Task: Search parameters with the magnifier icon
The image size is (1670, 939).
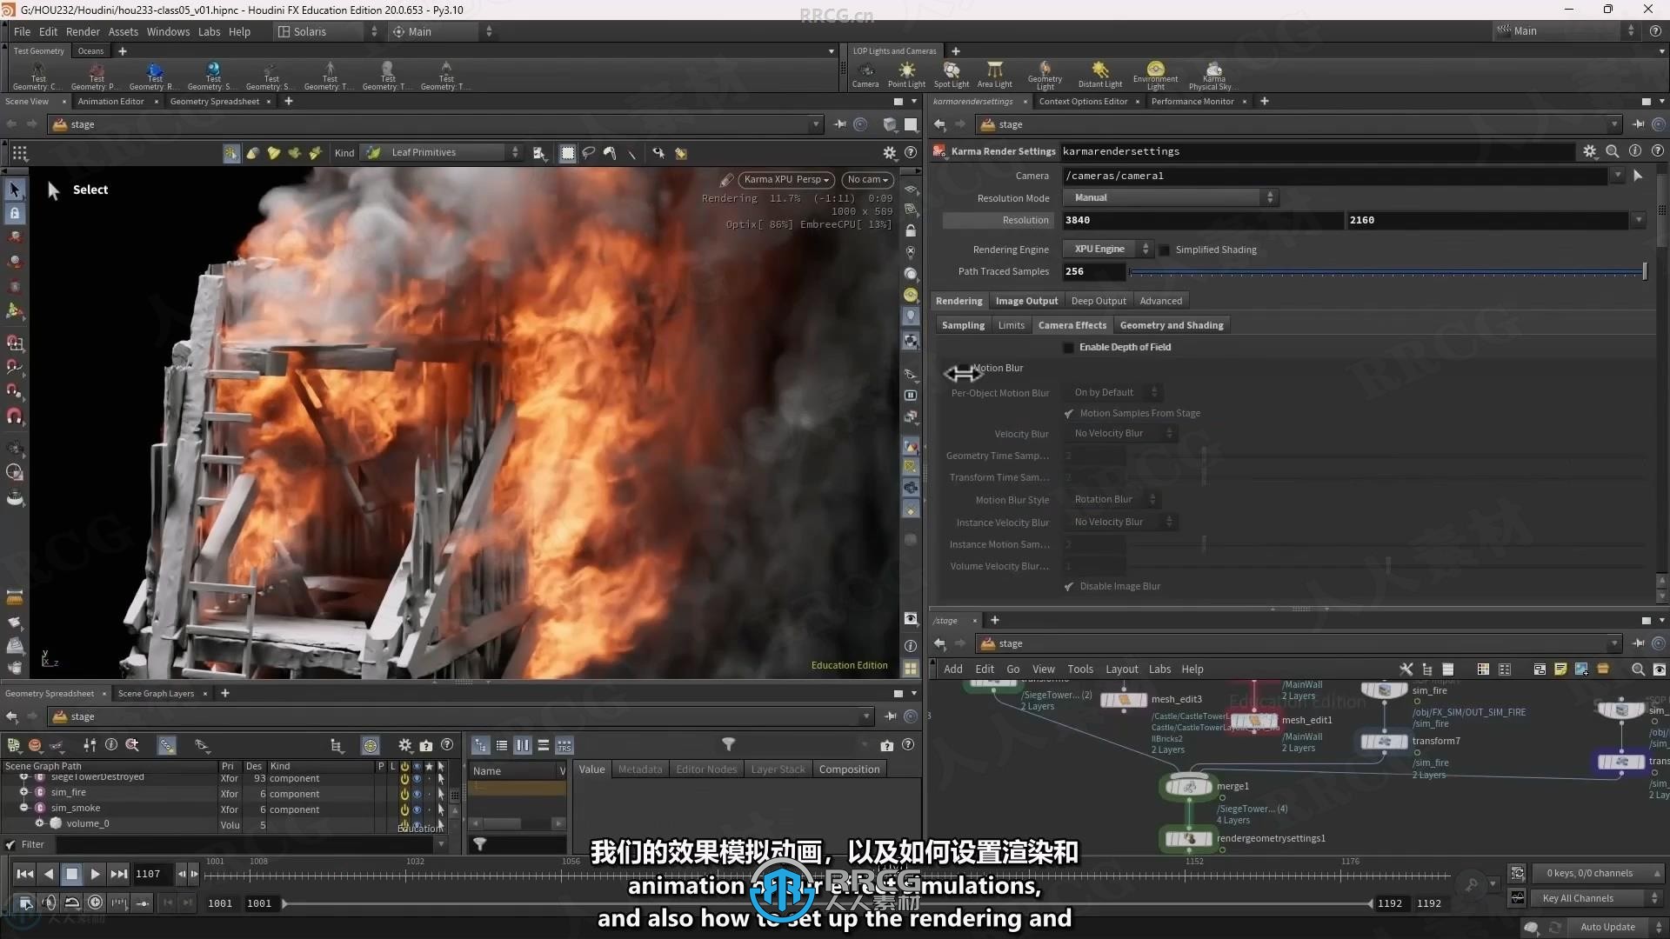Action: point(1612,151)
